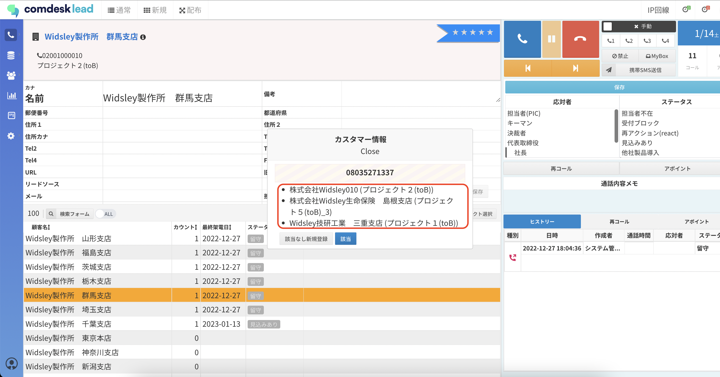Expand the settings gear sidebar menu

[x=11, y=136]
